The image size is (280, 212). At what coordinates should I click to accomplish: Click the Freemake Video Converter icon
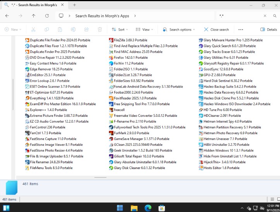pos(111,116)
